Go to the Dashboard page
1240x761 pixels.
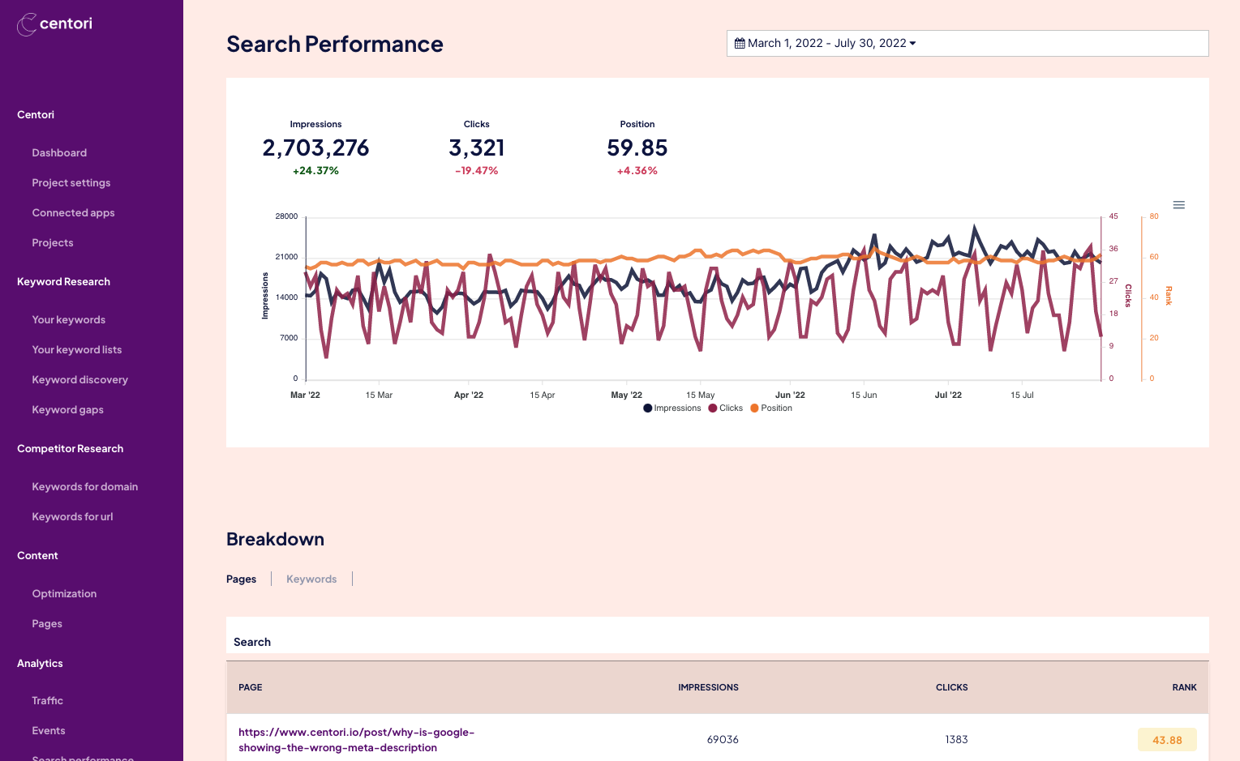pyautogui.click(x=59, y=152)
